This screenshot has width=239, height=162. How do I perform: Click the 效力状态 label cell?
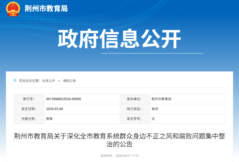point(134,109)
